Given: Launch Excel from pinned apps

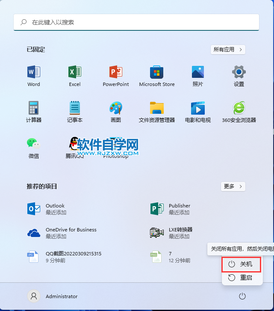Looking at the screenshot, I should [75, 76].
